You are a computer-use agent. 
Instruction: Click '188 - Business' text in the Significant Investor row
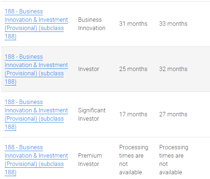pos(24,102)
